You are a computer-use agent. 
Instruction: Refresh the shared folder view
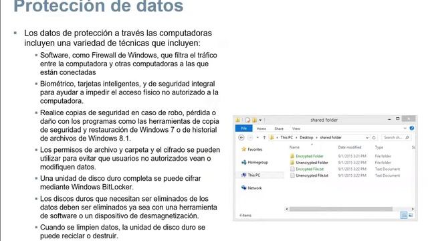pyautogui.click(x=374, y=138)
